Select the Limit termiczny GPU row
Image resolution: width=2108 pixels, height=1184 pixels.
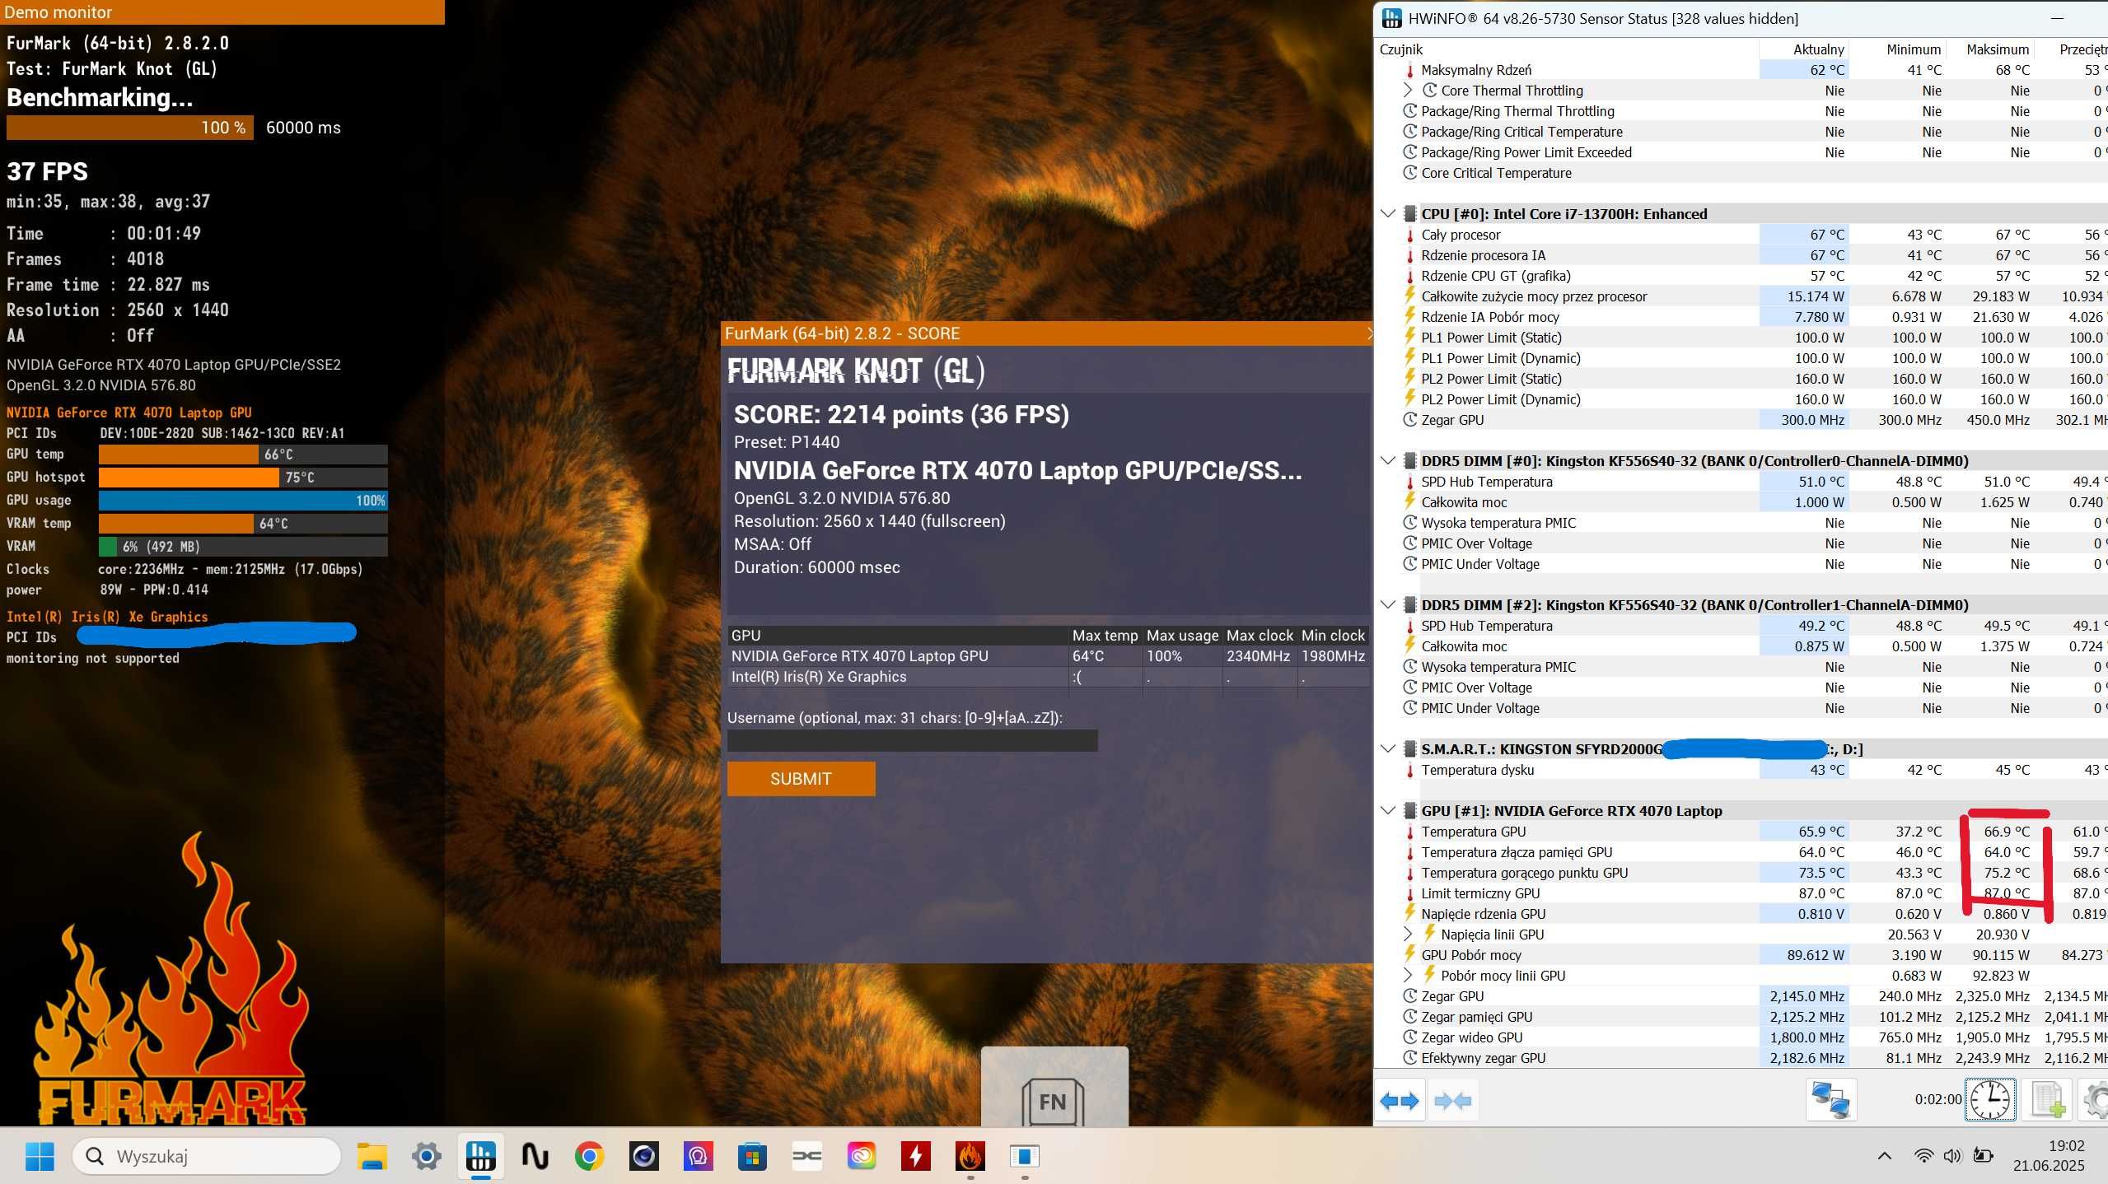[1741, 893]
